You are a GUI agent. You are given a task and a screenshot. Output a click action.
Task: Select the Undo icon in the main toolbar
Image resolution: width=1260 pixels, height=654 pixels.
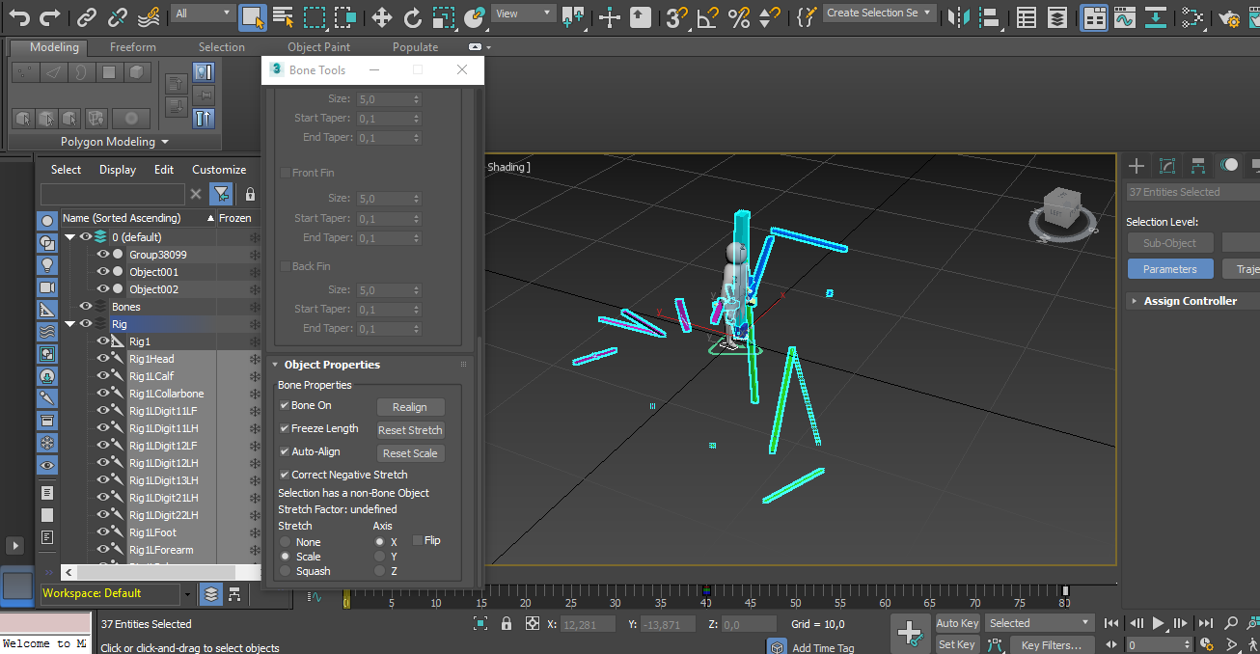pyautogui.click(x=21, y=16)
